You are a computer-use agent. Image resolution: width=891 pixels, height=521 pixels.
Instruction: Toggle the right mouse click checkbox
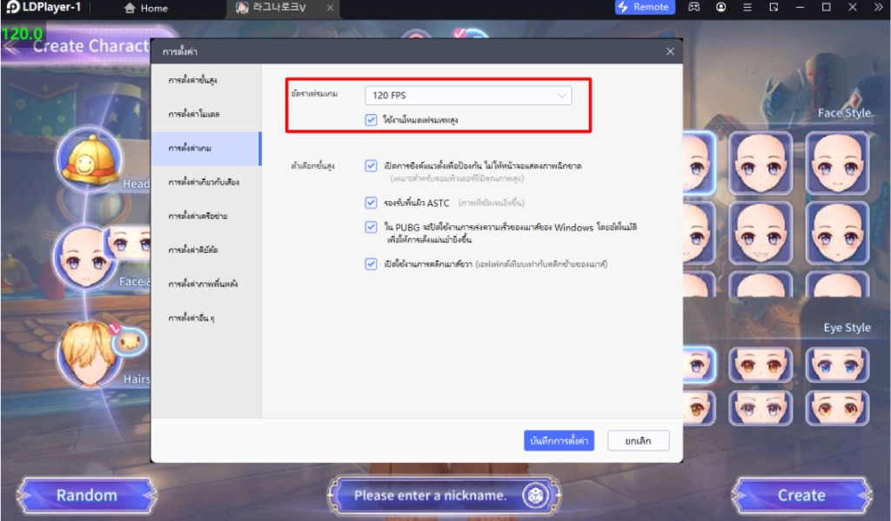371,264
